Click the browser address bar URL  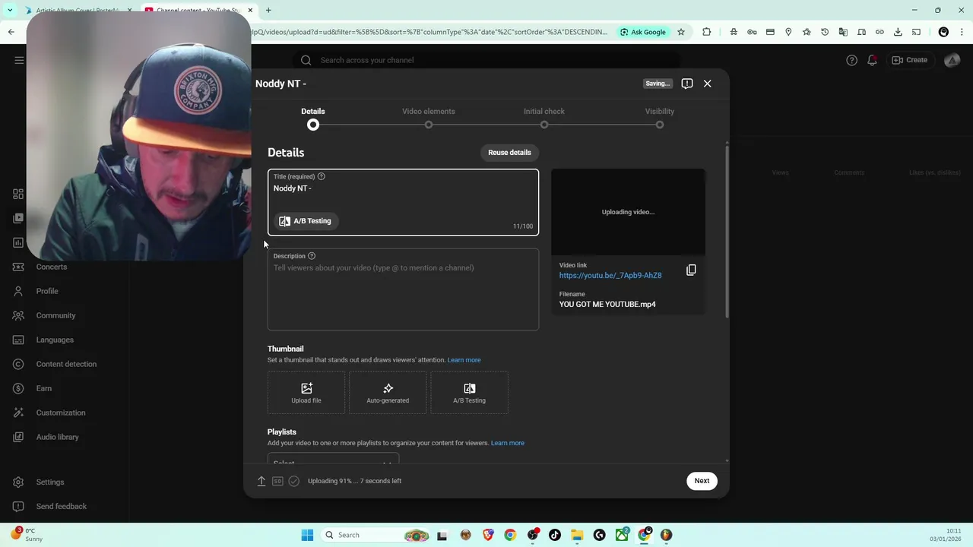click(x=429, y=32)
